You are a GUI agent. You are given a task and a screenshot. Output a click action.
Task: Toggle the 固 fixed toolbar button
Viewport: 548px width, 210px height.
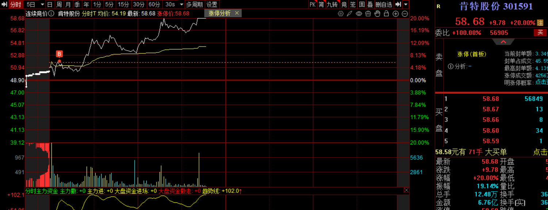pos(362,5)
